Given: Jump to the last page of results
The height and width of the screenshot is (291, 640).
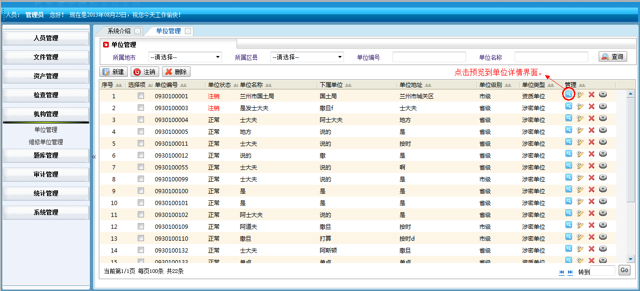Looking at the screenshot, I should tap(571, 272).
